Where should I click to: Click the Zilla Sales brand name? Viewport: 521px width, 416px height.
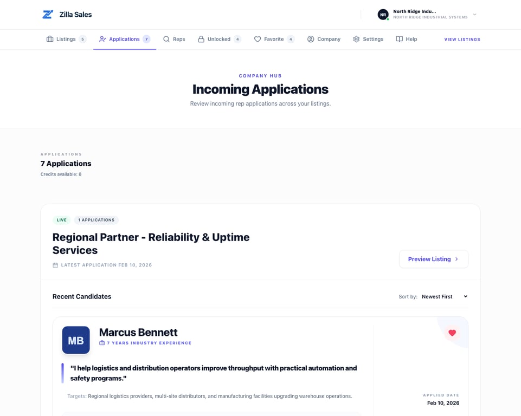pos(75,14)
